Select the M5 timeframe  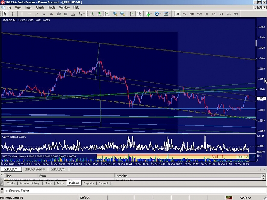point(185,14)
